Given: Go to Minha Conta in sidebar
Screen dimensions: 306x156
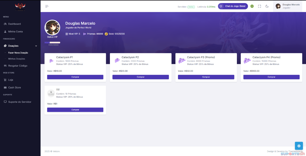Looking at the screenshot, I should click(x=15, y=32).
